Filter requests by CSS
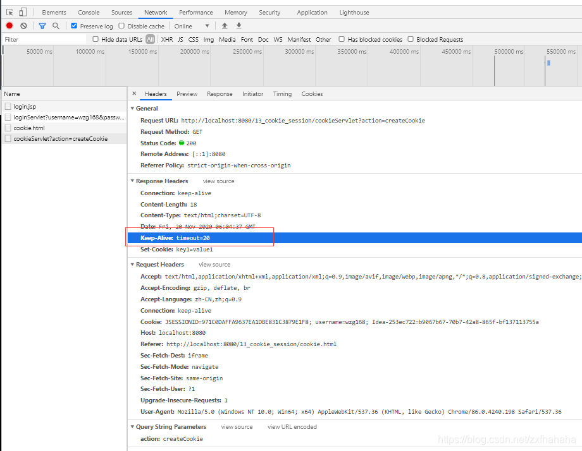The height and width of the screenshot is (451, 582). tap(194, 39)
